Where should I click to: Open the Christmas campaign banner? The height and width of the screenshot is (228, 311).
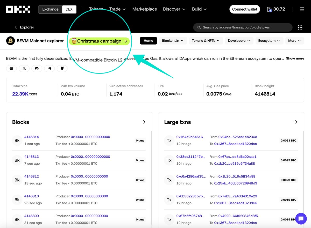click(99, 41)
